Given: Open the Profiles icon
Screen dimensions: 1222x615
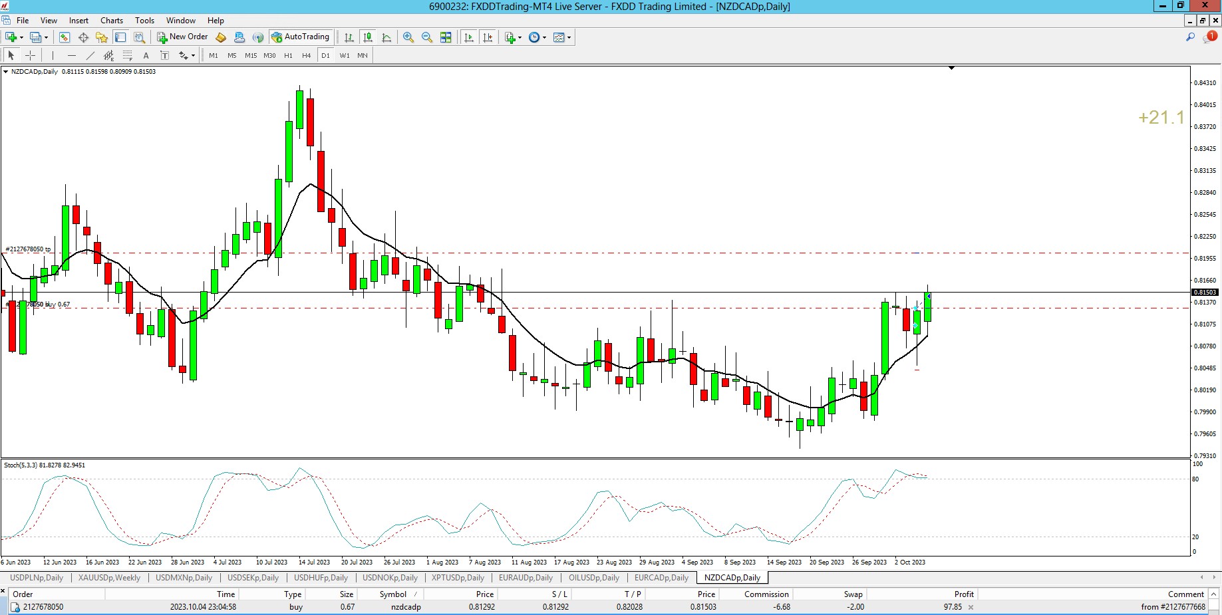Looking at the screenshot, I should point(35,37).
